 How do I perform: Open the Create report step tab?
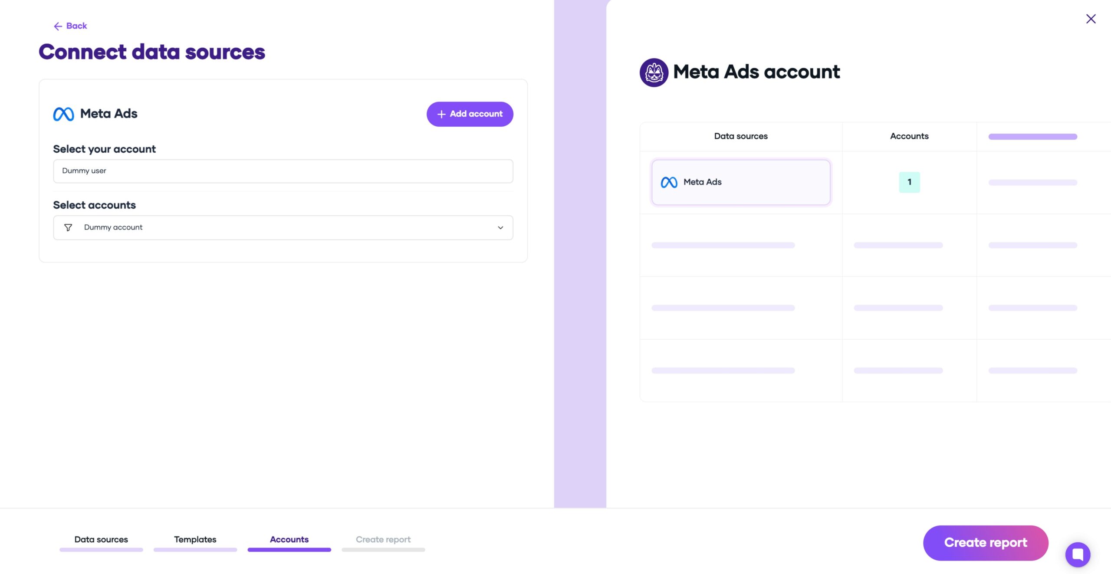(x=383, y=539)
